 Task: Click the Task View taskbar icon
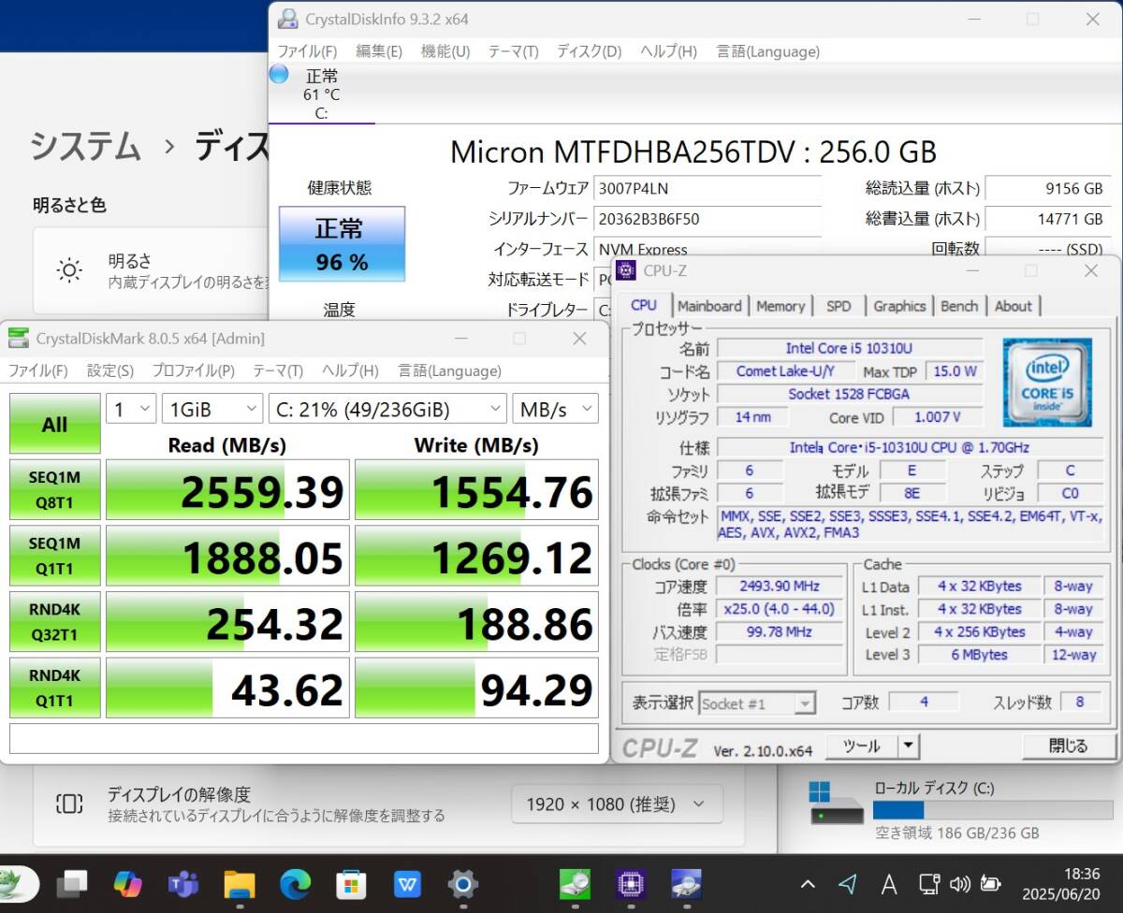coord(72,883)
